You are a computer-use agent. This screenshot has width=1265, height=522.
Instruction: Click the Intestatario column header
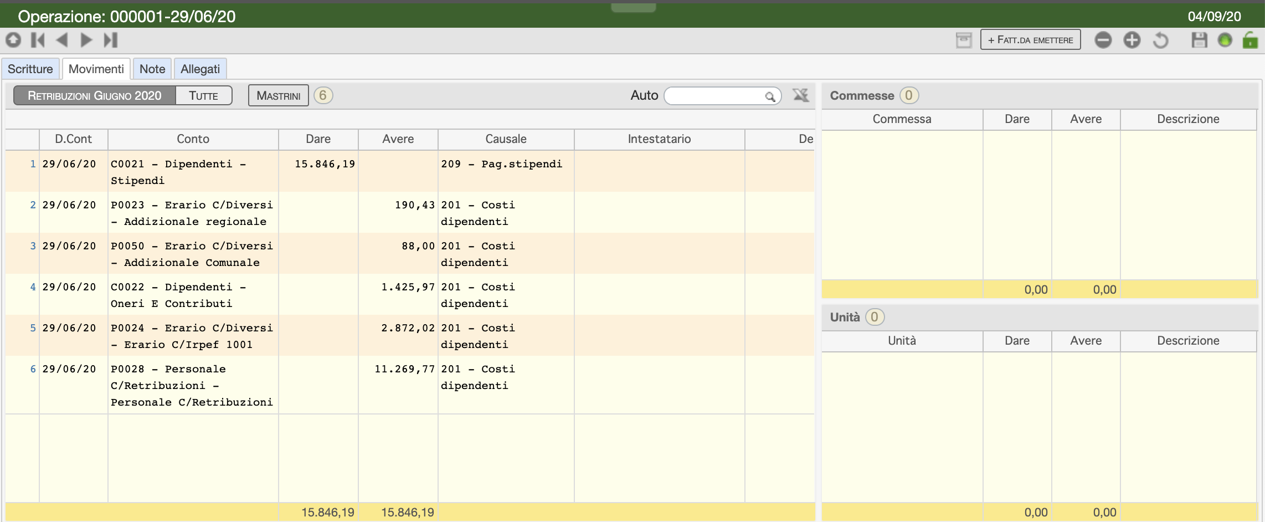point(659,139)
